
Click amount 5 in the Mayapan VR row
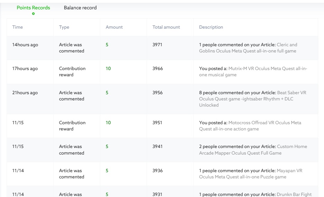[x=107, y=171]
